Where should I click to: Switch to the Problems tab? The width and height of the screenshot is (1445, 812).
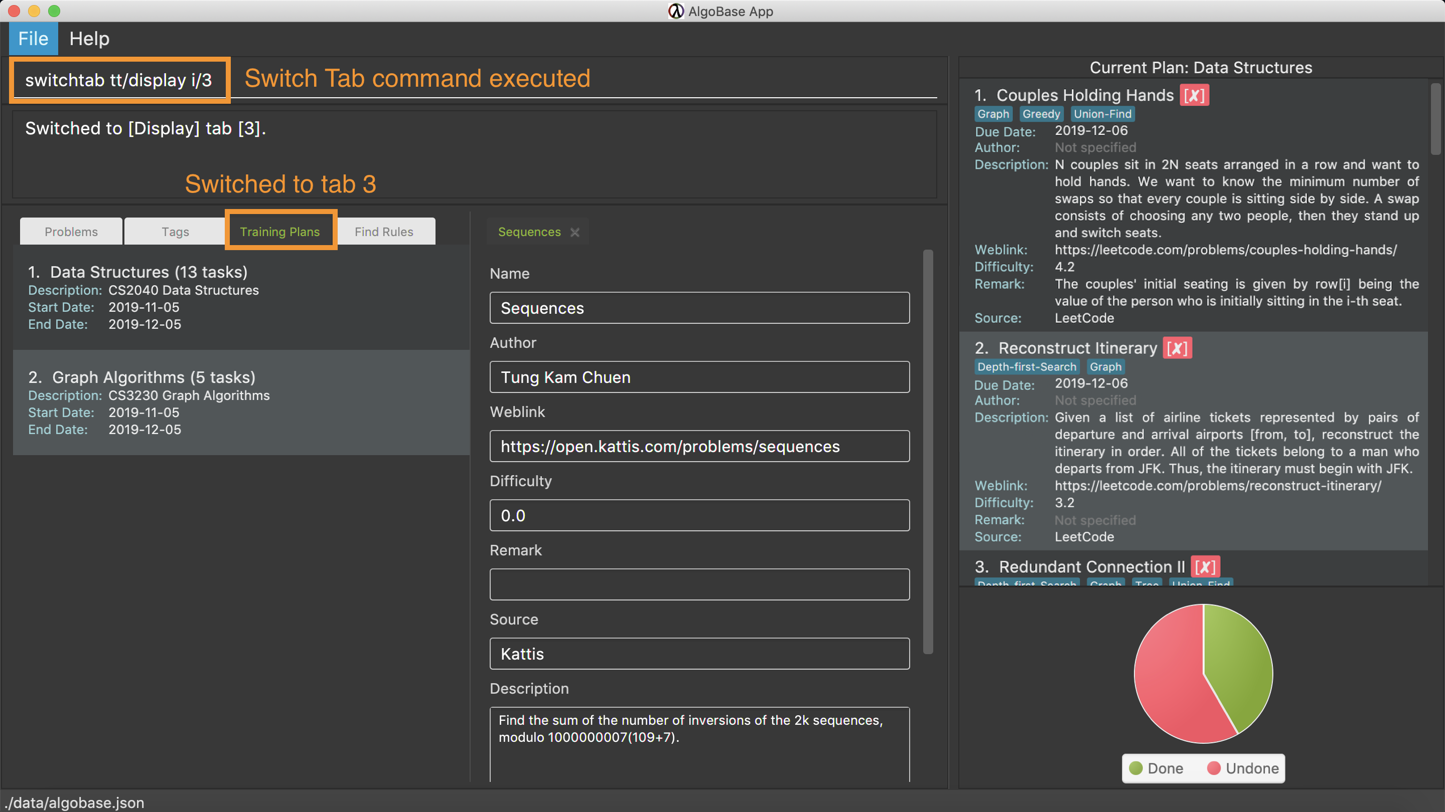tap(70, 231)
